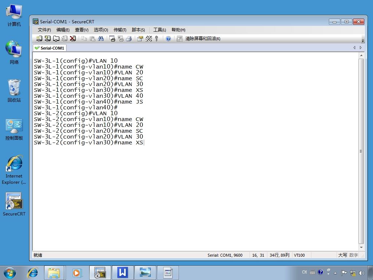Click terminal line 'SW-3L-1(config-vlan40)#name JS'
Viewport: 373px width, 280px height.
88,102
